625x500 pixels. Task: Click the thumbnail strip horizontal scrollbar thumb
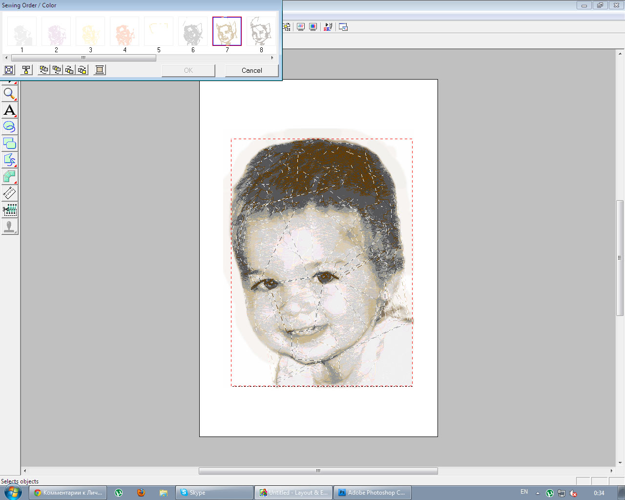pos(83,58)
